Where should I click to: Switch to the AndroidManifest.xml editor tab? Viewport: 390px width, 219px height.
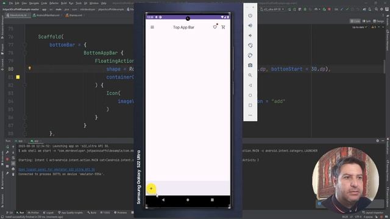48,15
